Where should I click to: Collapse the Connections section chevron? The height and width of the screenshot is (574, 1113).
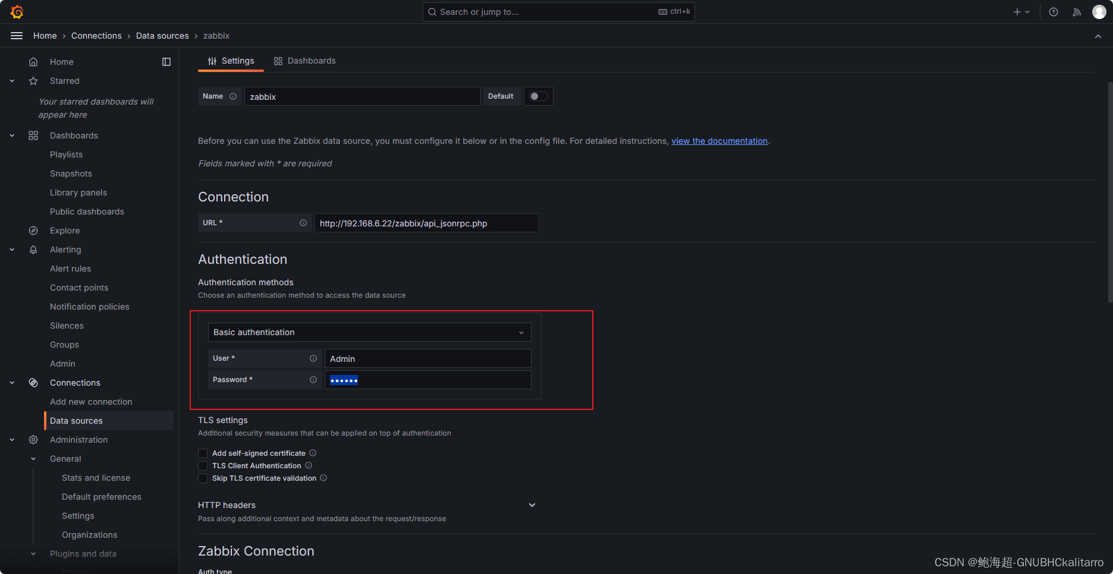point(12,383)
